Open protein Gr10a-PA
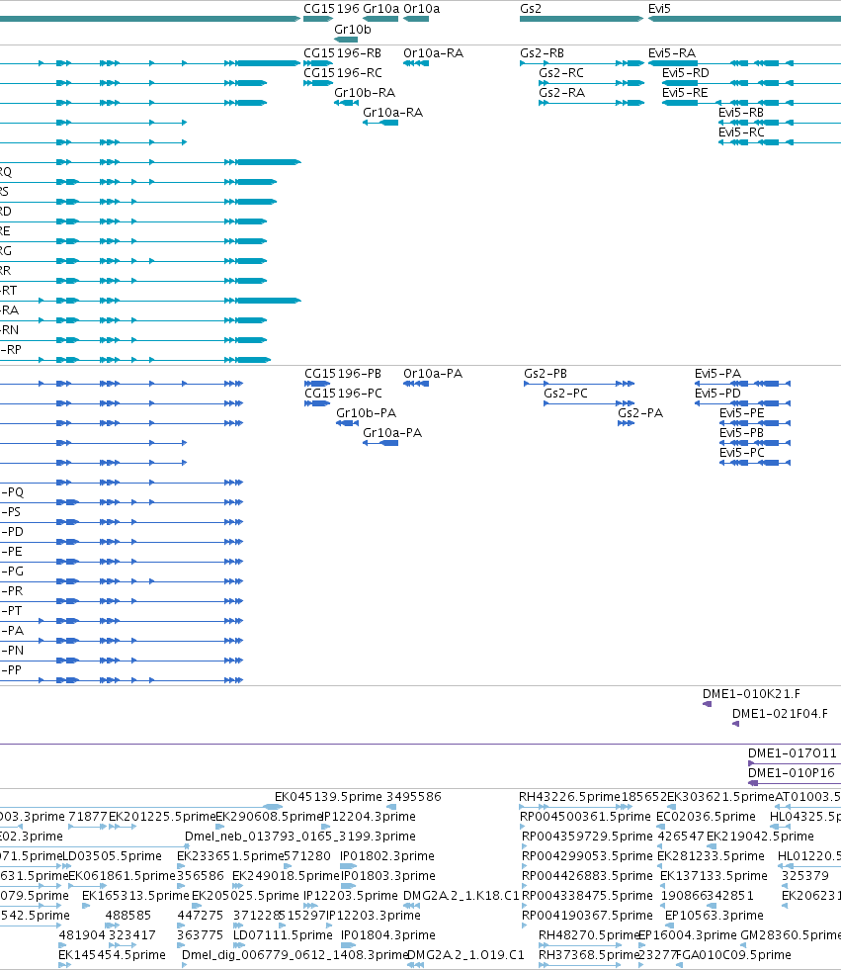The image size is (841, 970). pos(392,433)
